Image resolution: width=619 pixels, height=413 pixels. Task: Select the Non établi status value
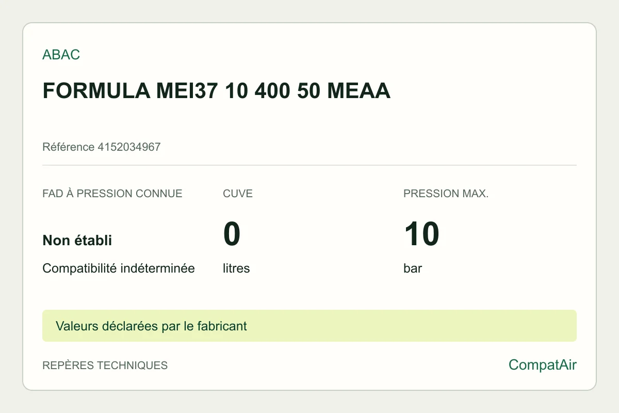click(x=77, y=240)
